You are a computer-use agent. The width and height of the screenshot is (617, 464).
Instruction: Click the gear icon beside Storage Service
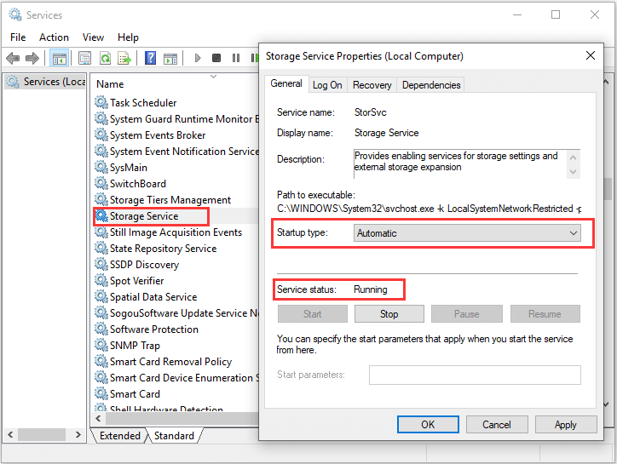pos(101,216)
